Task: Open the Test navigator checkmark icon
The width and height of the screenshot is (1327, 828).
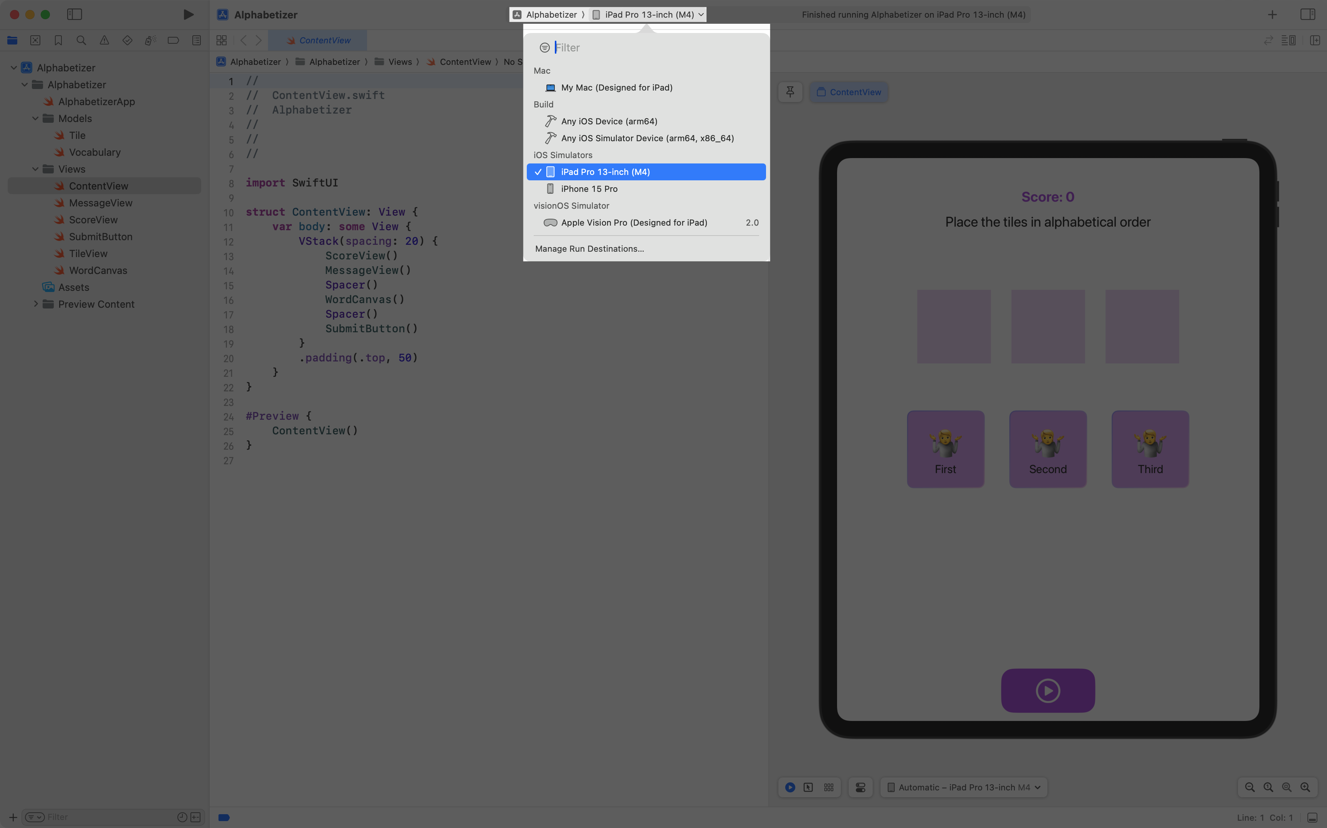Action: [x=127, y=40]
